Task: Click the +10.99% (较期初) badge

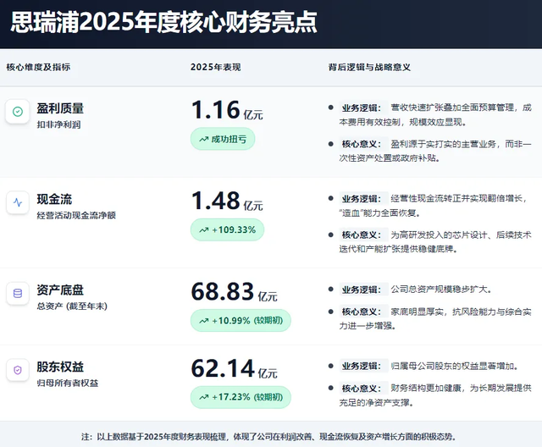Action: coord(241,321)
